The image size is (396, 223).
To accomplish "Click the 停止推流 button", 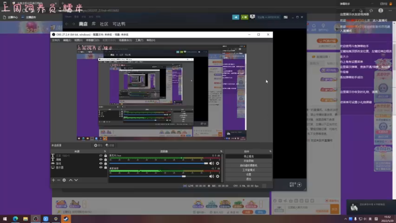I will 248,157.
